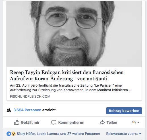Click the arrow next to Relevanteste zuerst
The image size is (147, 140).
pos(140,134)
